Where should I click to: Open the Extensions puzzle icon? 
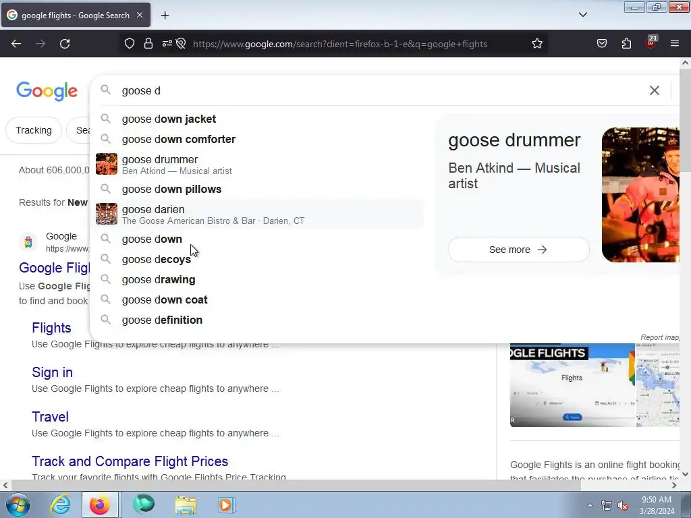(626, 44)
